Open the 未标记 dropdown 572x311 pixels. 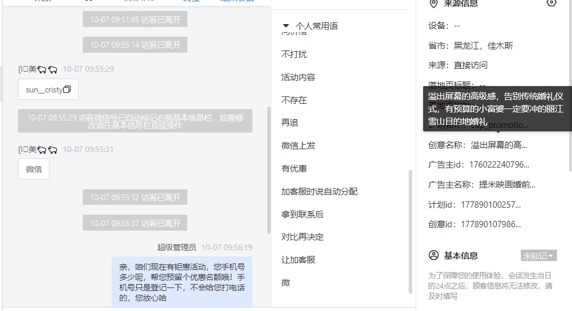click(539, 256)
